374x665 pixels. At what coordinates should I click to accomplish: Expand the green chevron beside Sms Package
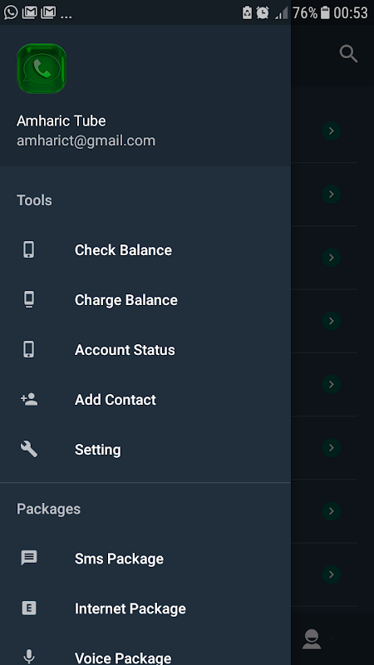pos(331,574)
